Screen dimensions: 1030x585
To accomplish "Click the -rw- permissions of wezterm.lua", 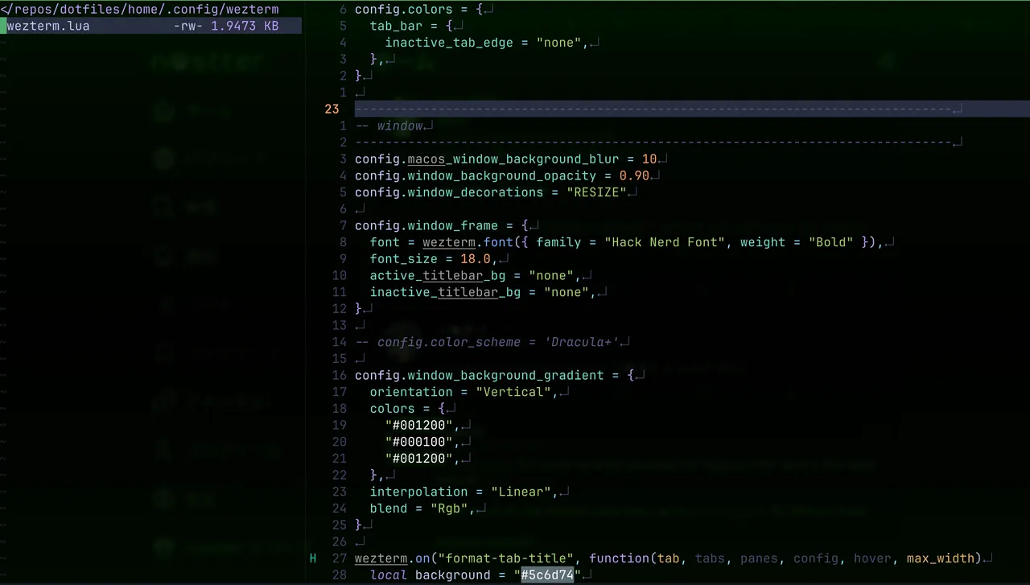I will (188, 26).
